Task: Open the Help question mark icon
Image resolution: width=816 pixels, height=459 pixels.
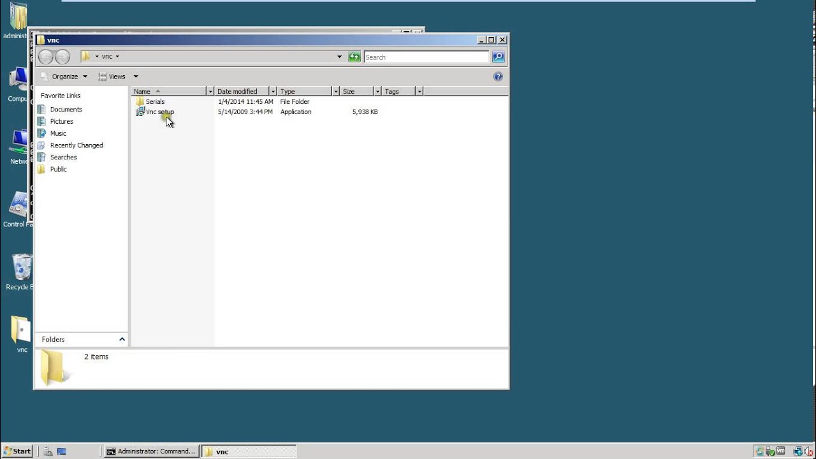Action: [498, 76]
